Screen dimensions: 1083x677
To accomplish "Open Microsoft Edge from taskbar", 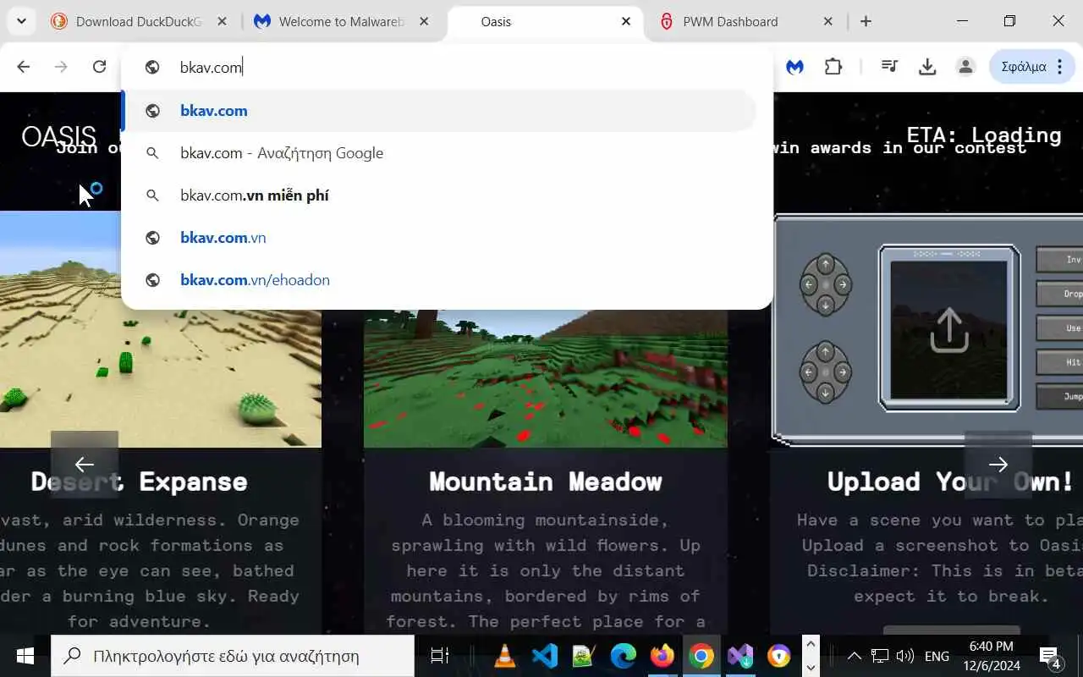I will (623, 656).
